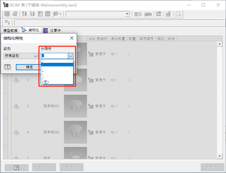The height and width of the screenshot is (173, 226).
Task: Click the 塔身锥体T thumbnail image
Action: tap(75, 106)
